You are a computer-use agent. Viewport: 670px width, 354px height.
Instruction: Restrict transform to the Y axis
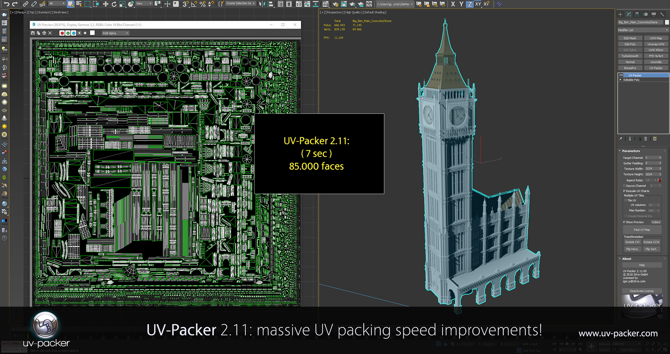pyautogui.click(x=461, y=4)
